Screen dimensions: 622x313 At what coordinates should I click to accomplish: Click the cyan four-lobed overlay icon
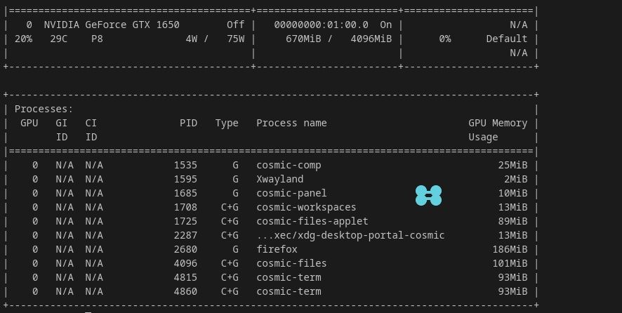tap(428, 196)
